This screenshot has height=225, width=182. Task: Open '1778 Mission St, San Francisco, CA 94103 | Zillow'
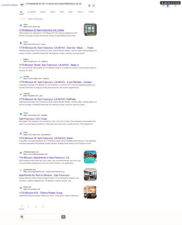point(46,138)
